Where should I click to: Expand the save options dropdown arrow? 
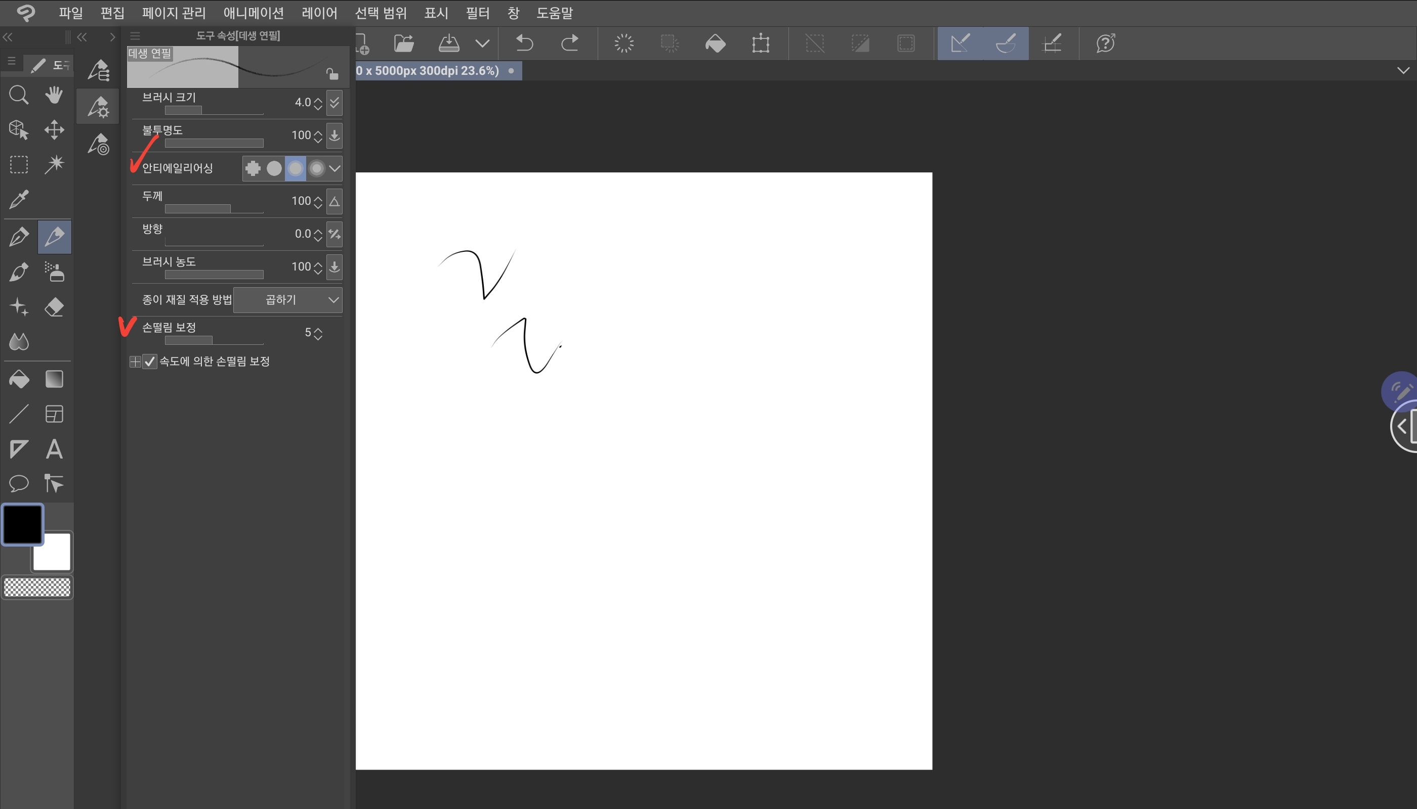(482, 43)
